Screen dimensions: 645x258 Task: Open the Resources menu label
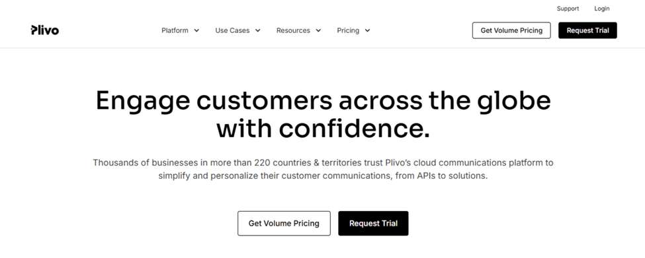coord(293,30)
